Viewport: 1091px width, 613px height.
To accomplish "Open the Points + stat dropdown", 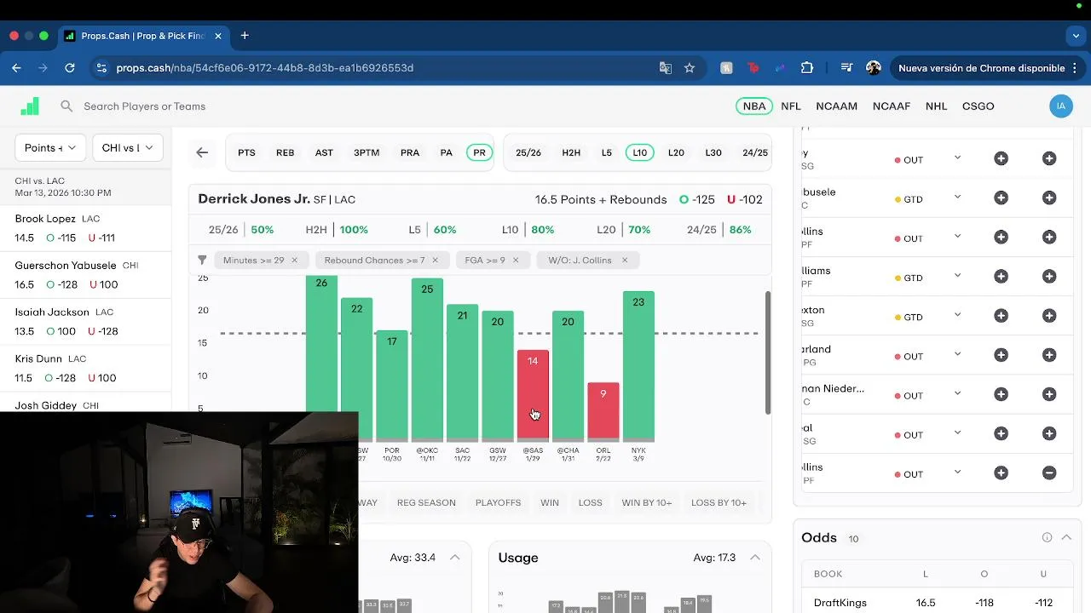I will 50,148.
